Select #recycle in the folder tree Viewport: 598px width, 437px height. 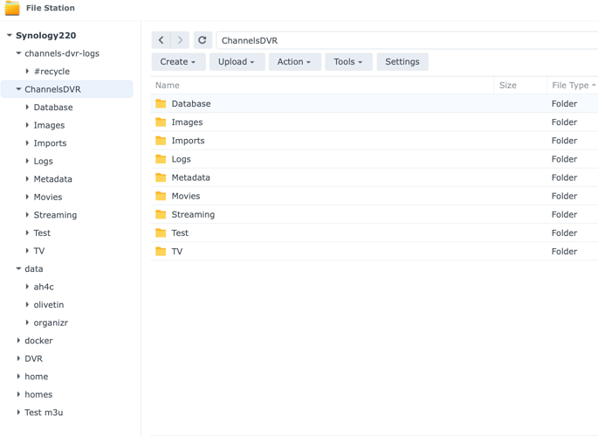52,72
